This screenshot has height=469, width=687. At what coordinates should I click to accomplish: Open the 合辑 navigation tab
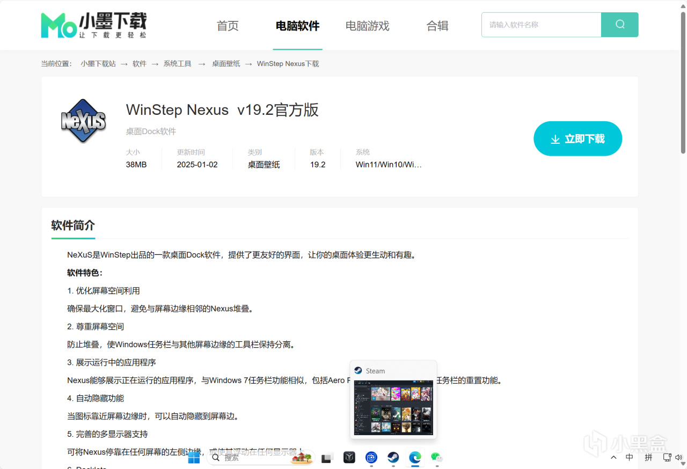pos(437,26)
